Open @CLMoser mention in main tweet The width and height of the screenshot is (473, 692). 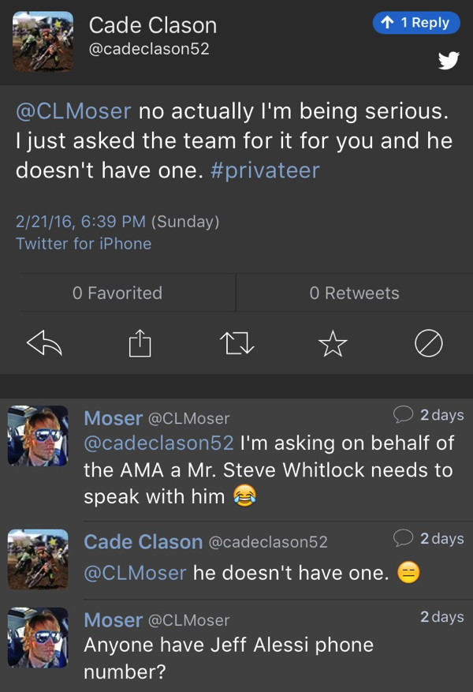tap(73, 111)
